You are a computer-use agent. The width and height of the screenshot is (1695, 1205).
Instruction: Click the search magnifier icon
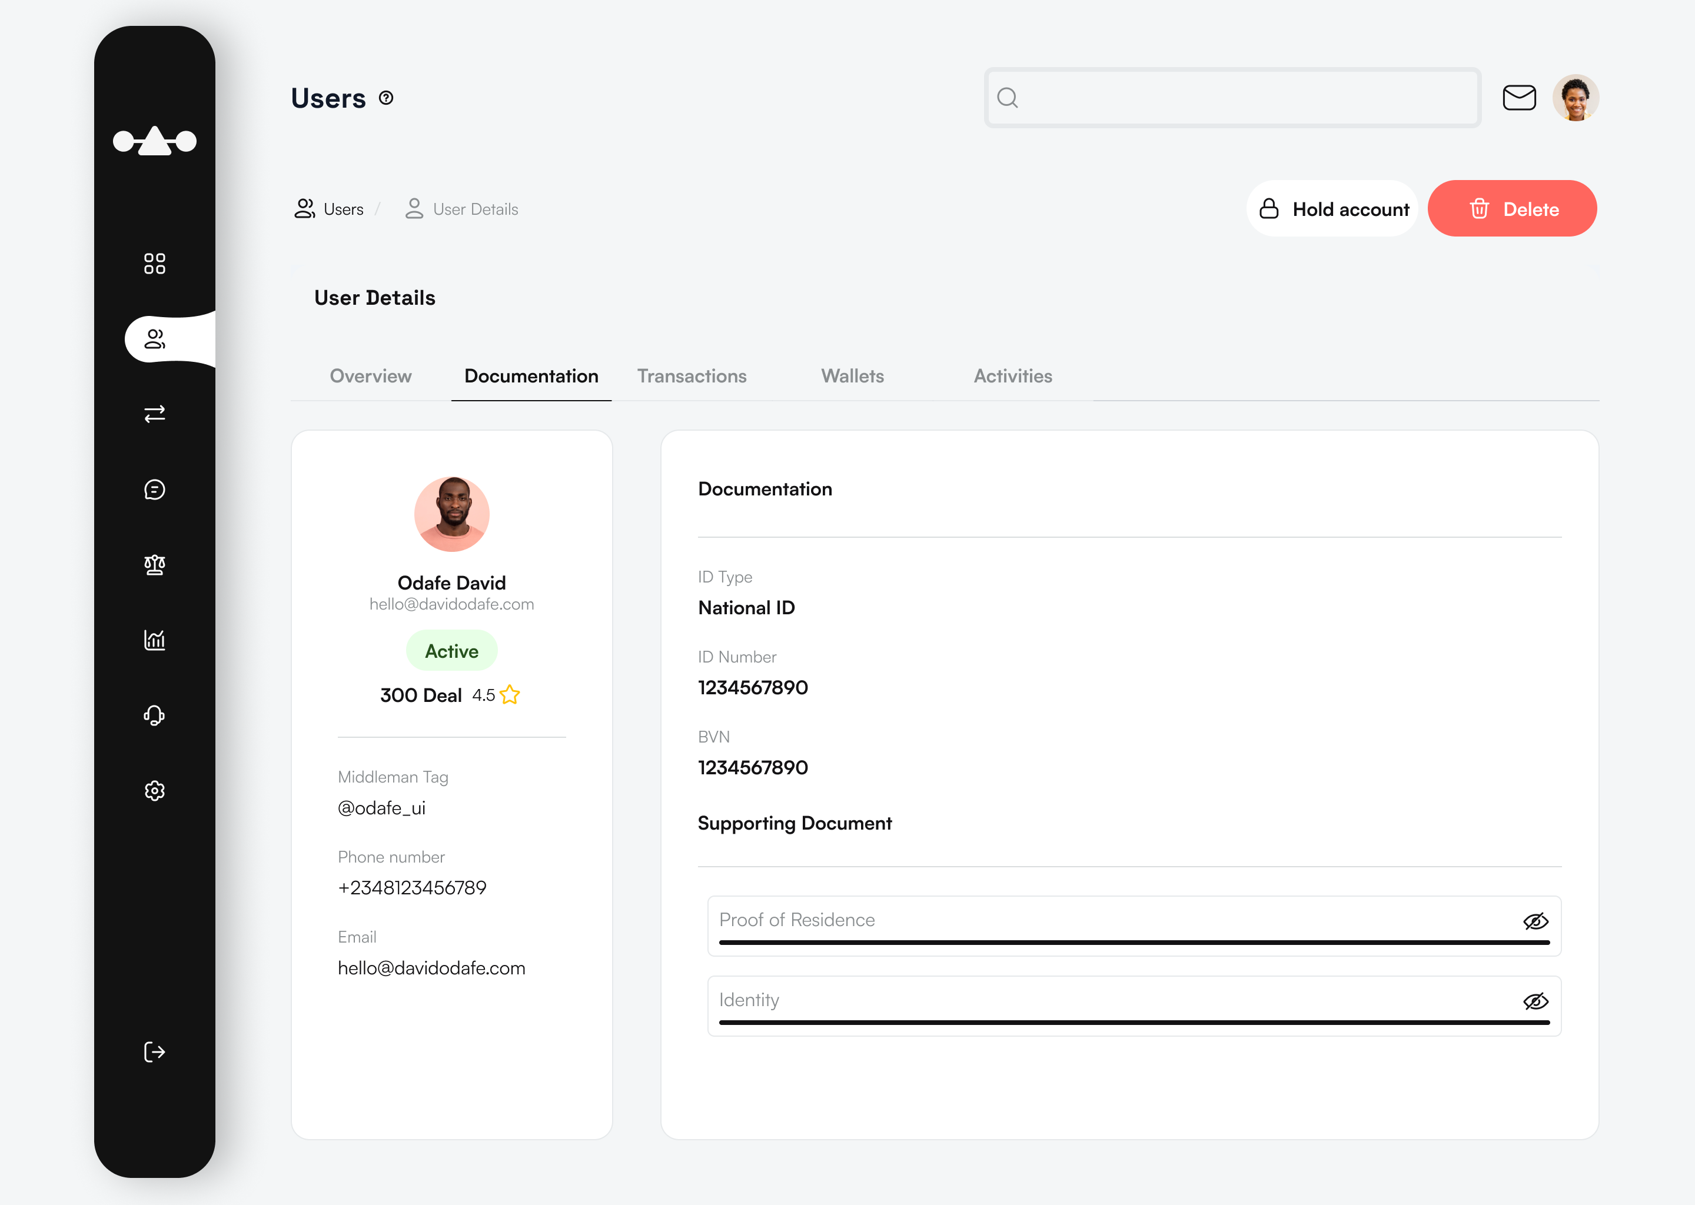click(x=1008, y=98)
